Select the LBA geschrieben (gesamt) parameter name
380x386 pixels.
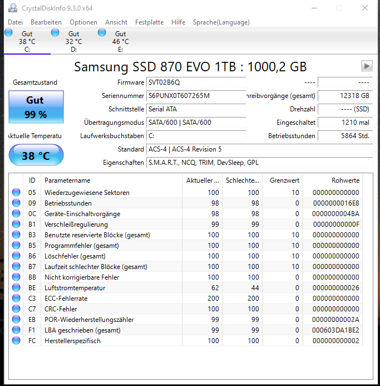pyautogui.click(x=82, y=330)
